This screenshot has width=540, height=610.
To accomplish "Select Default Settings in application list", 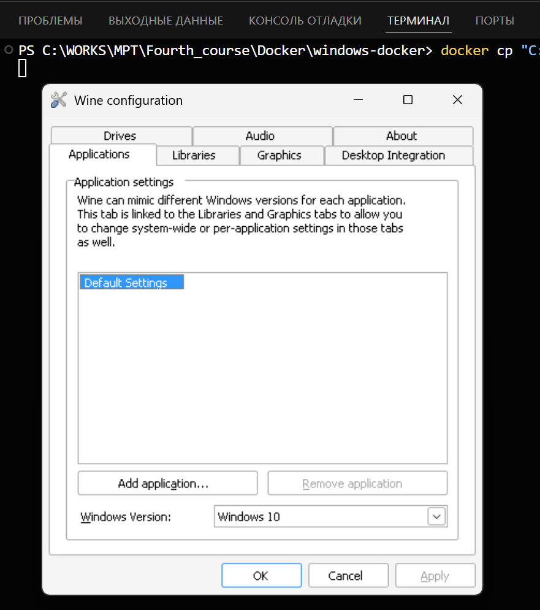I will pyautogui.click(x=132, y=283).
